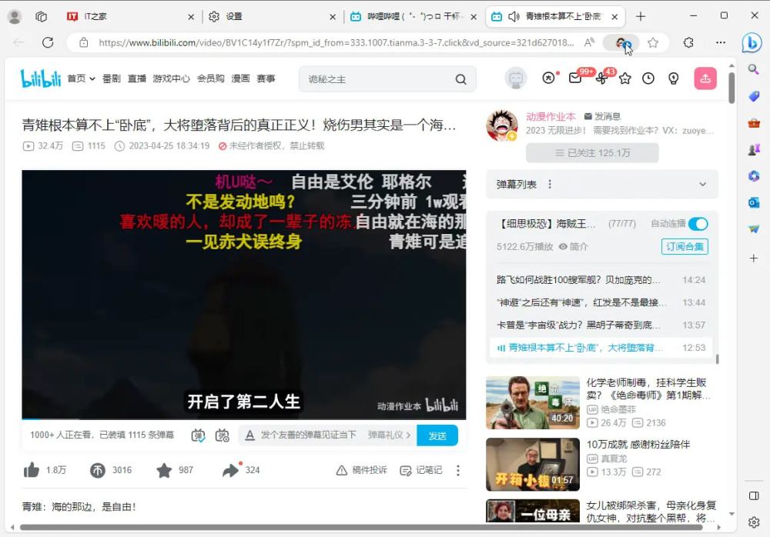Open Edge sidebar tools briefcase icon

(753, 123)
